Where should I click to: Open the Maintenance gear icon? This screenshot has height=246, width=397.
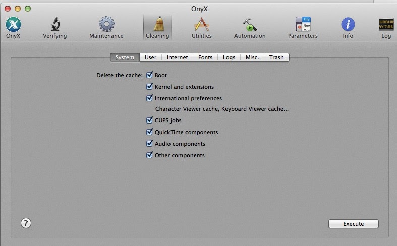106,24
